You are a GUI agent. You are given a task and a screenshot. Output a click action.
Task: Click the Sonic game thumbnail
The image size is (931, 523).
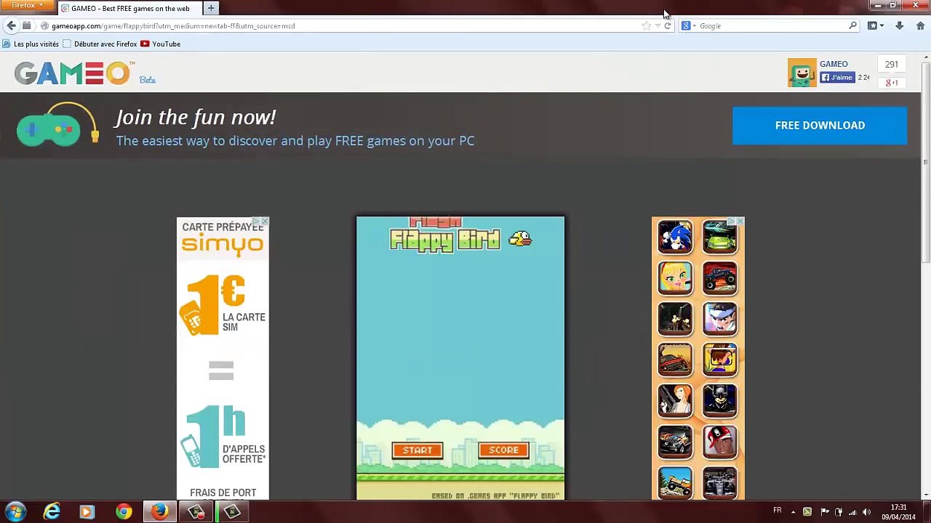(x=675, y=238)
